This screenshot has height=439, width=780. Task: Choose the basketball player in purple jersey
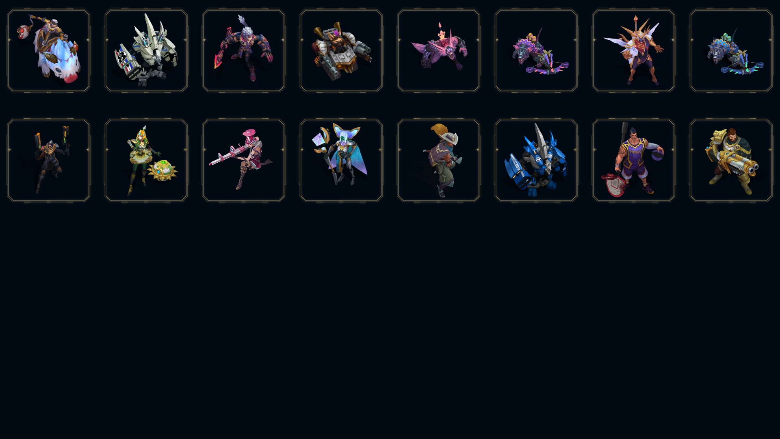[634, 160]
